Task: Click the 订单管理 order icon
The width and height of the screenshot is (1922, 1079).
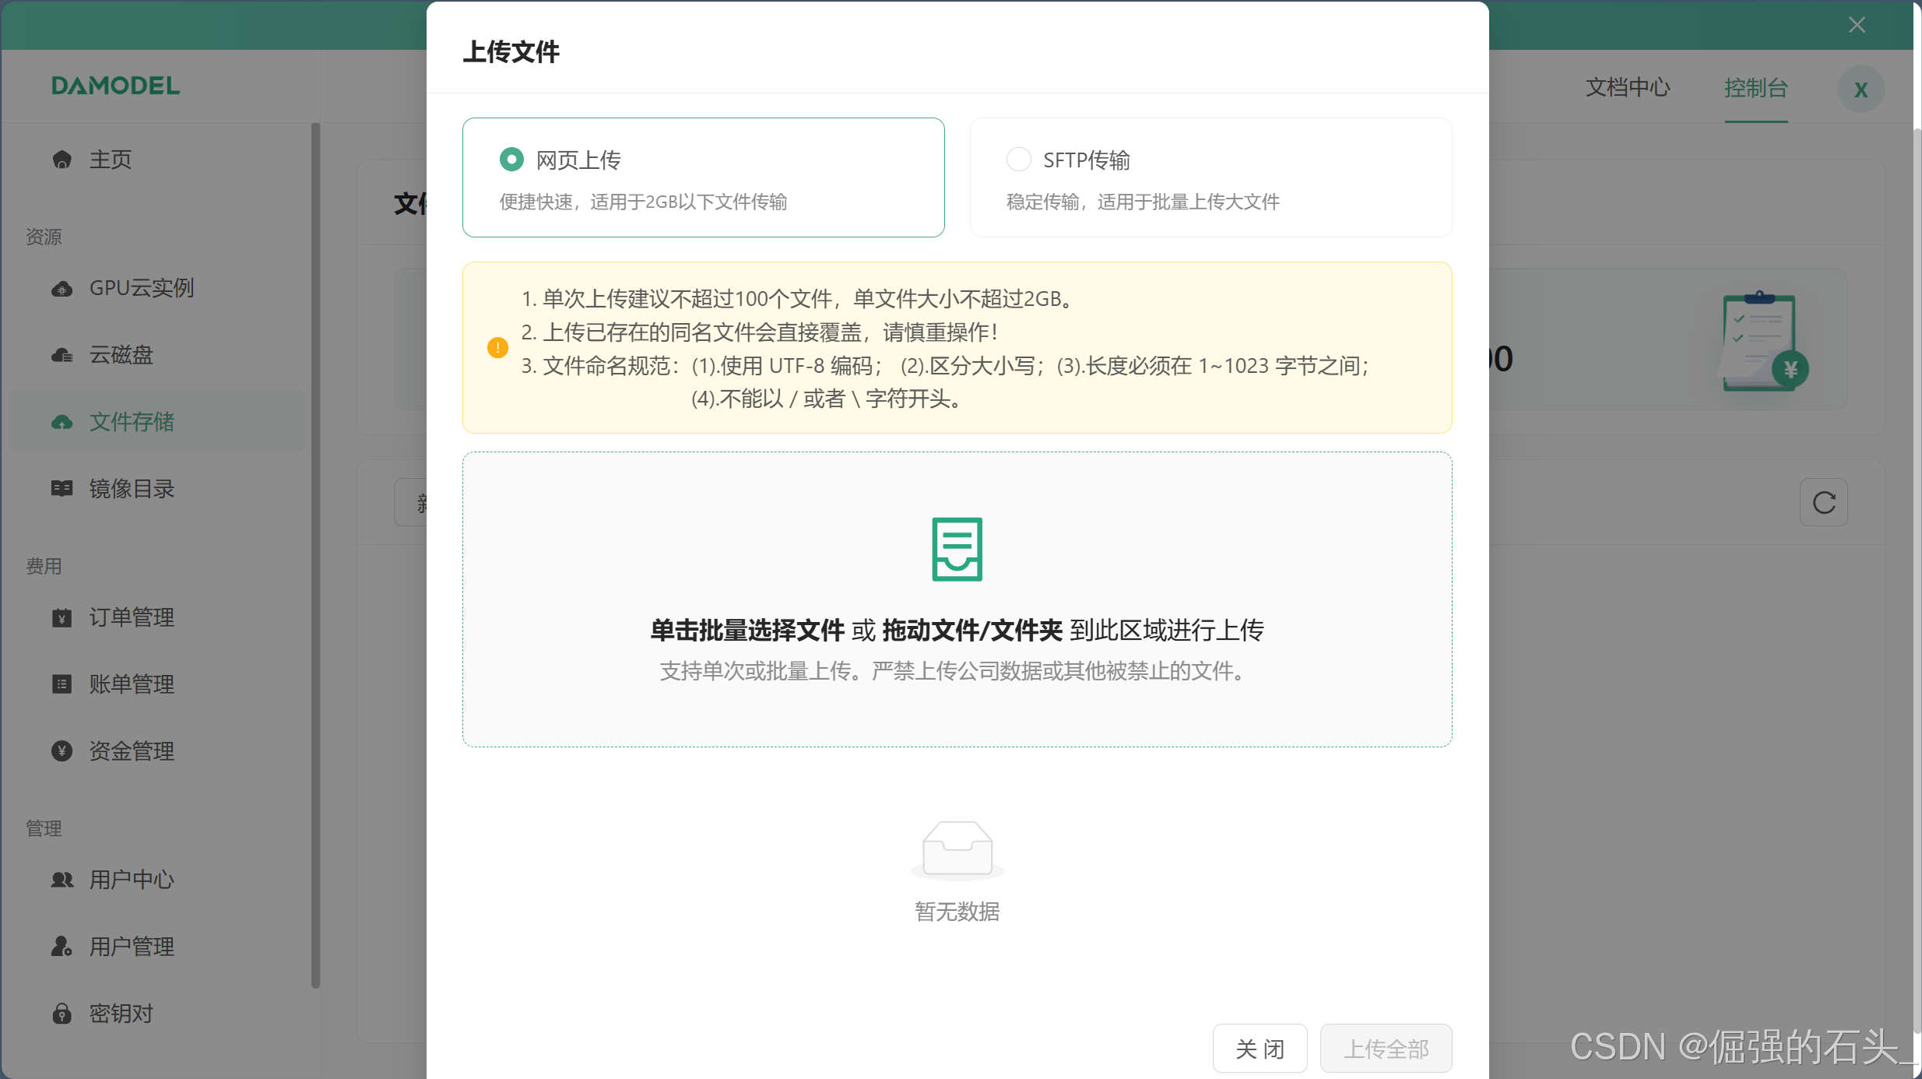Action: tap(62, 618)
